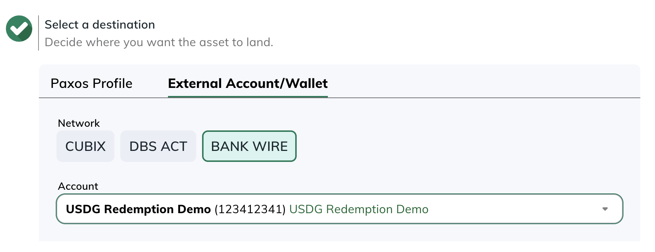Click the Account field label
This screenshot has width=655, height=252.
click(78, 186)
